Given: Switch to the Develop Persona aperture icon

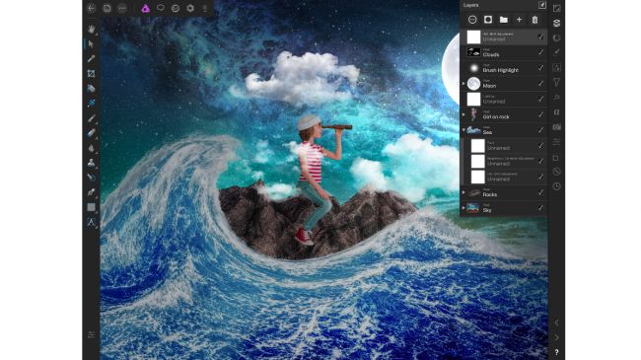Looking at the screenshot, I should coord(190,8).
